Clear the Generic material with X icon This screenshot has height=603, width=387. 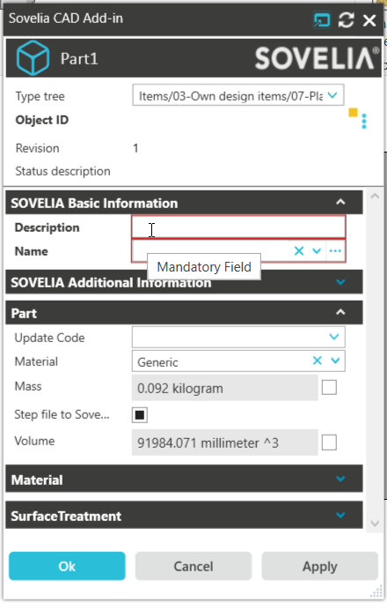click(317, 361)
